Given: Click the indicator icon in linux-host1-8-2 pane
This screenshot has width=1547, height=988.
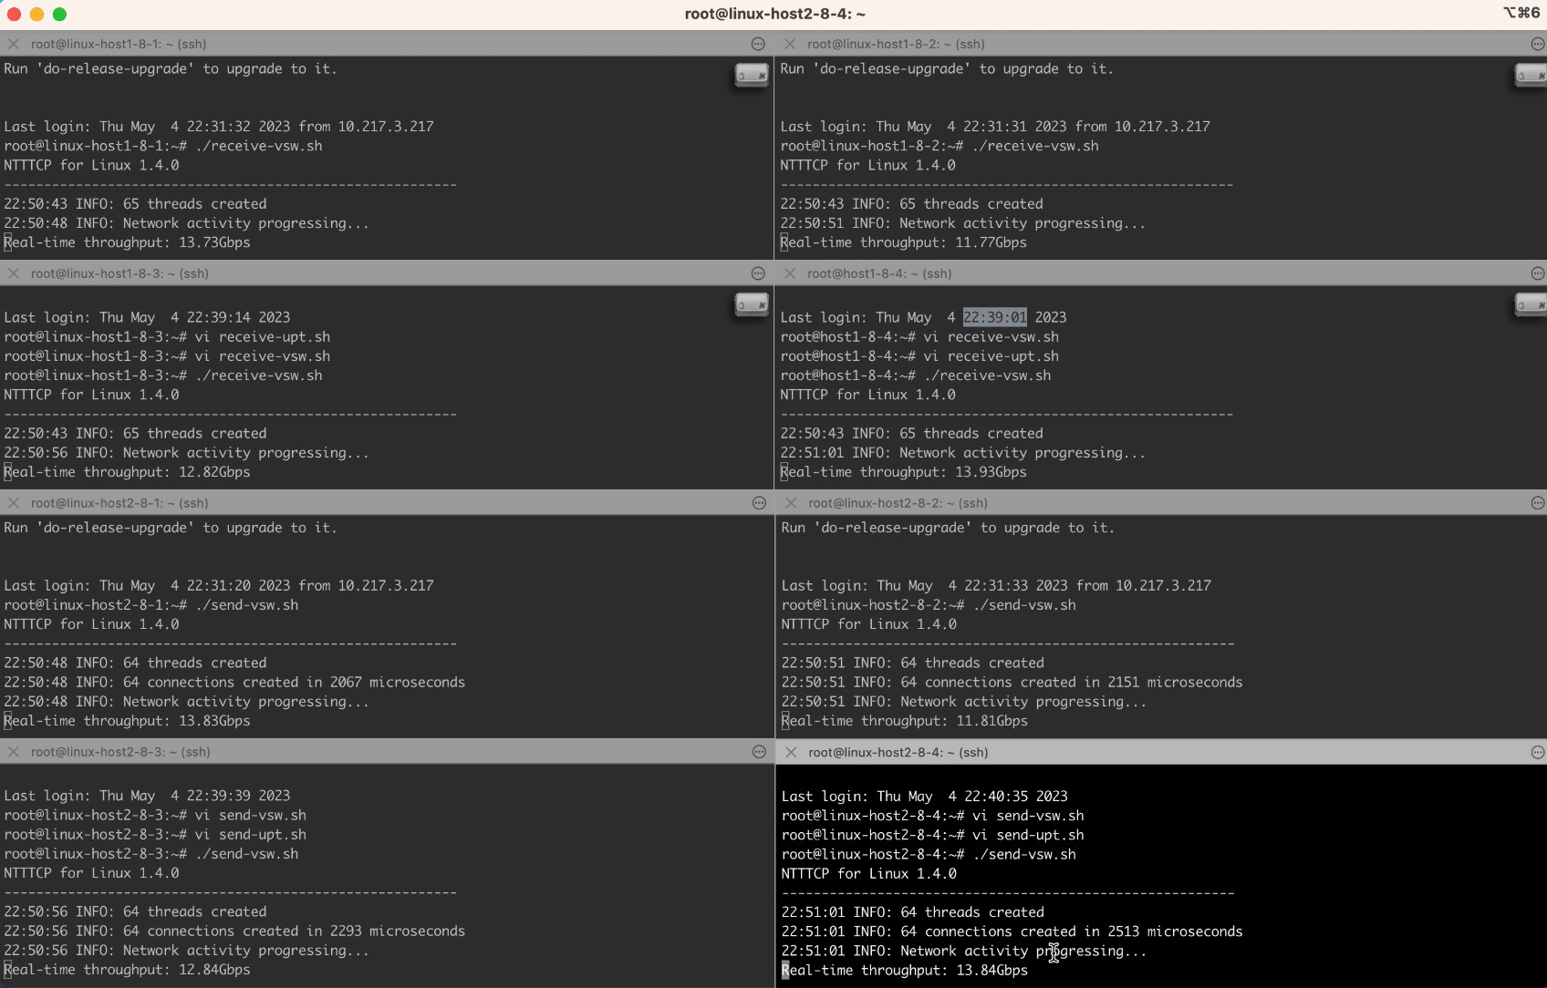Looking at the screenshot, I should [1530, 75].
